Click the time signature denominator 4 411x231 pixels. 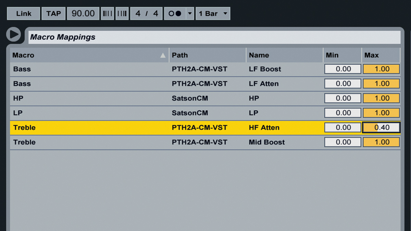155,14
